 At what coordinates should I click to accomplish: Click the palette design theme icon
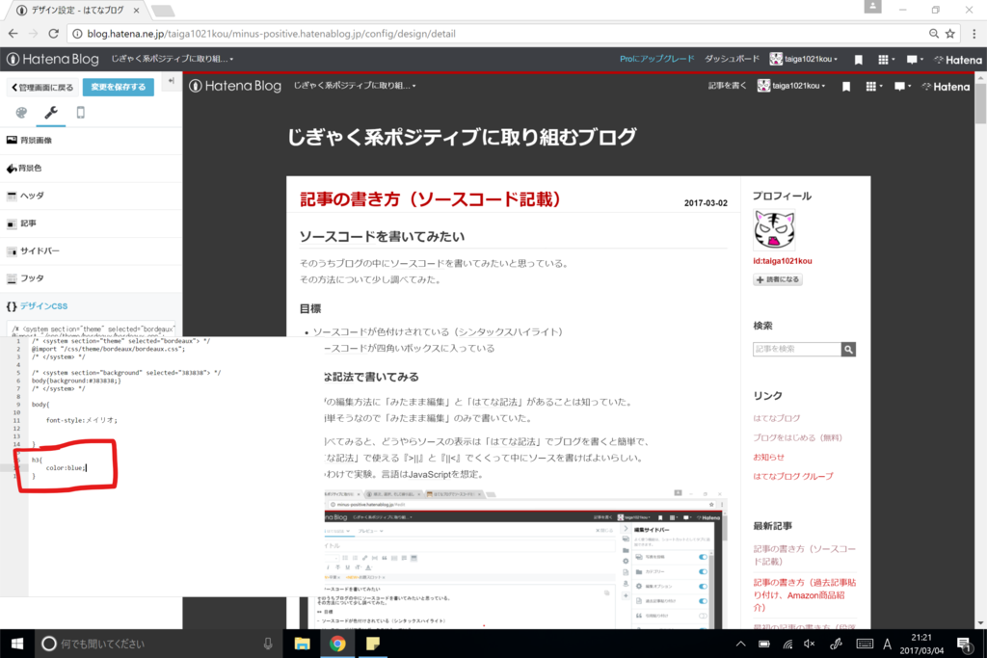(x=21, y=112)
